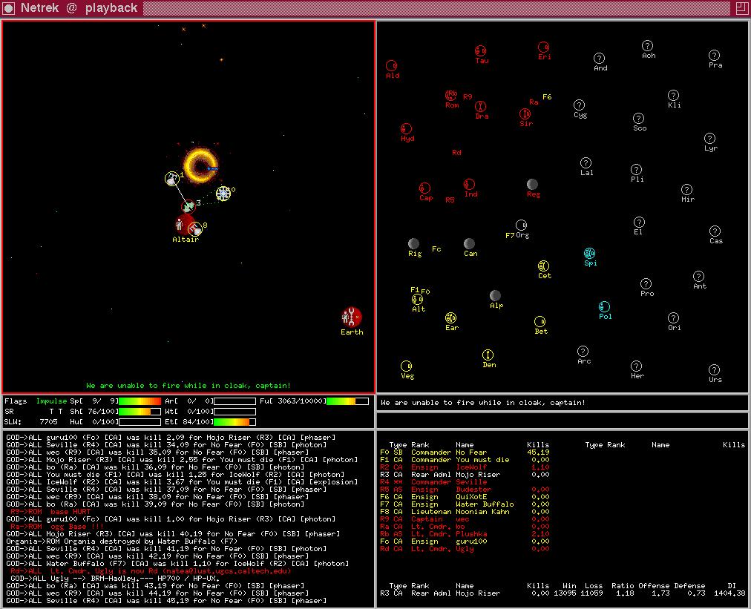Click player row F1 You must die

pyautogui.click(x=465, y=460)
